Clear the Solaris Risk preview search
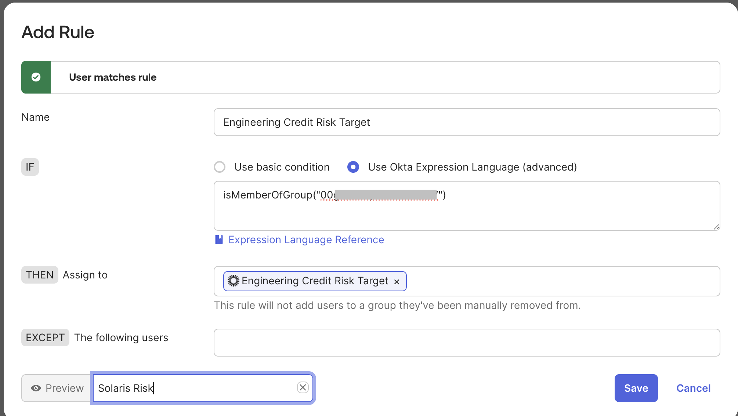Image resolution: width=738 pixels, height=416 pixels. tap(303, 387)
